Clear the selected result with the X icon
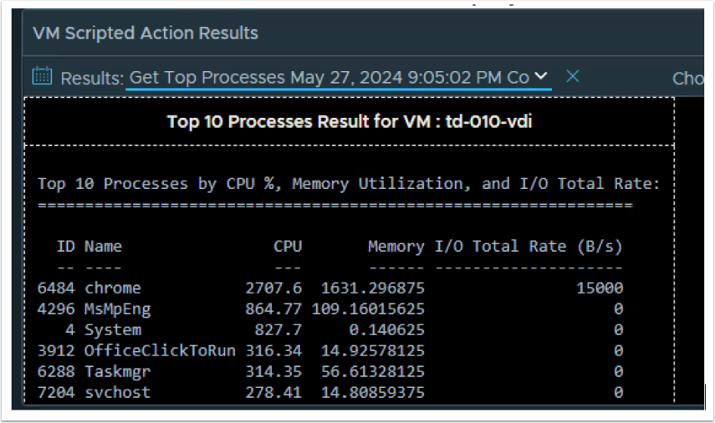Screen dimensions: 715x423 (572, 77)
